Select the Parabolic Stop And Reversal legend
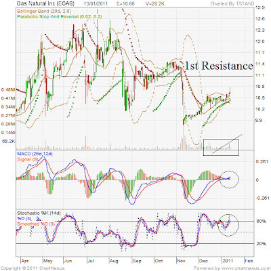The width and height of the screenshot is (271, 271). pyautogui.click(x=60, y=16)
